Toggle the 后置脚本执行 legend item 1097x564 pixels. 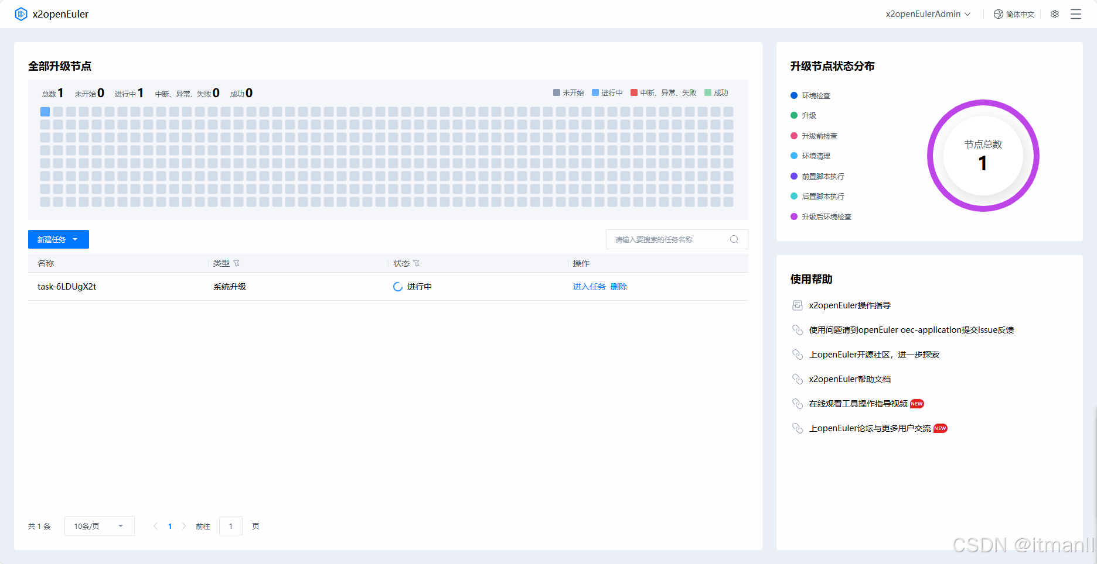tap(817, 197)
